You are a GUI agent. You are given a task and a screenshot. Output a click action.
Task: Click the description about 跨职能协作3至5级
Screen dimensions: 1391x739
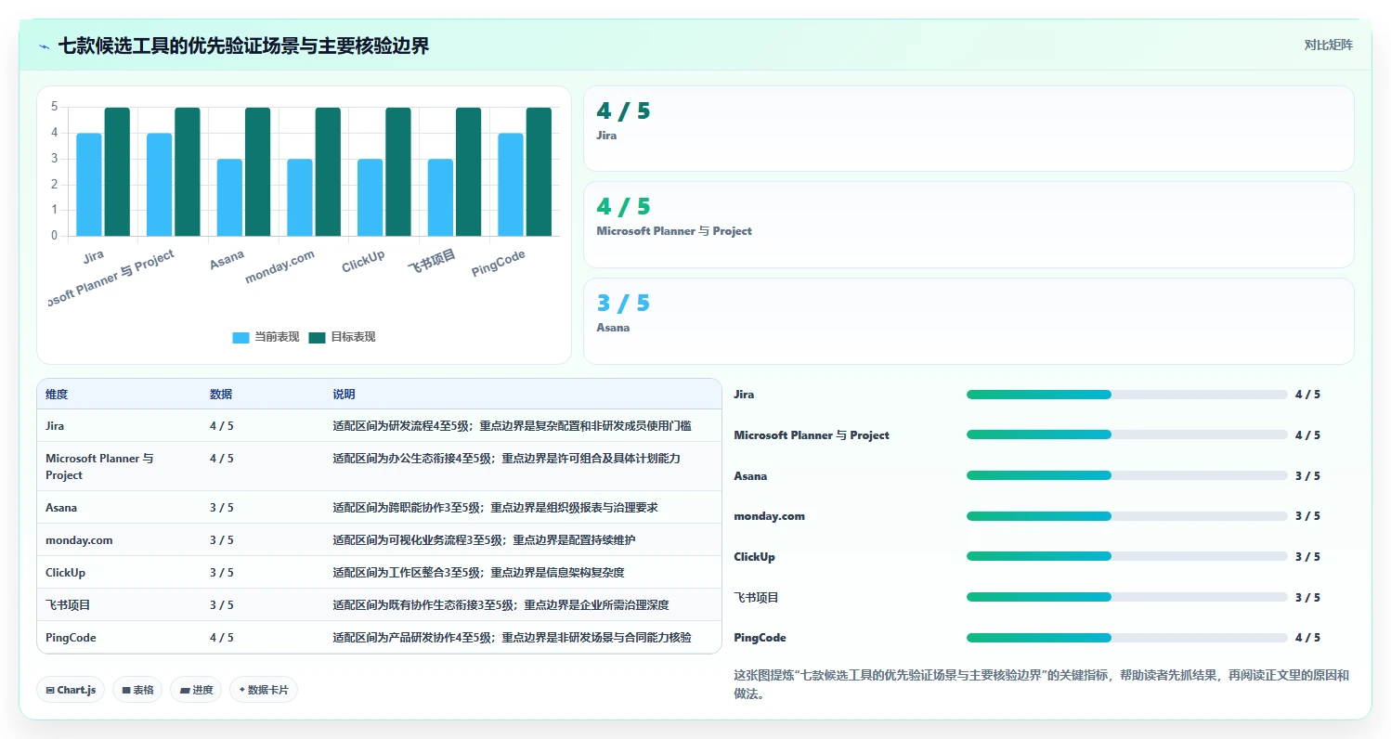[495, 508]
